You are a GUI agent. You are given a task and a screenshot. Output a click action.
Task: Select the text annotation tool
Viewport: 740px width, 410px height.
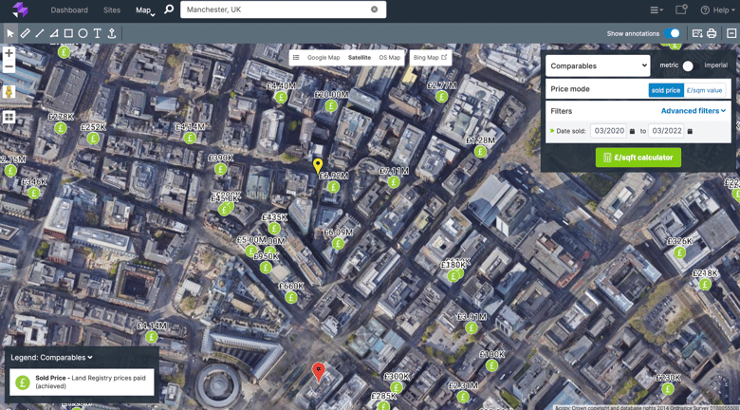(x=97, y=33)
